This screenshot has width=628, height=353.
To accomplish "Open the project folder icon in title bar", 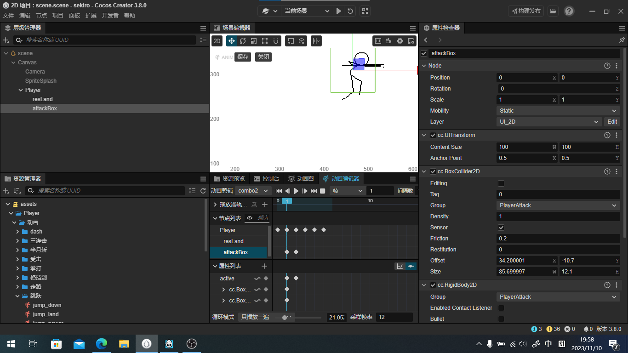I will [x=553, y=11].
